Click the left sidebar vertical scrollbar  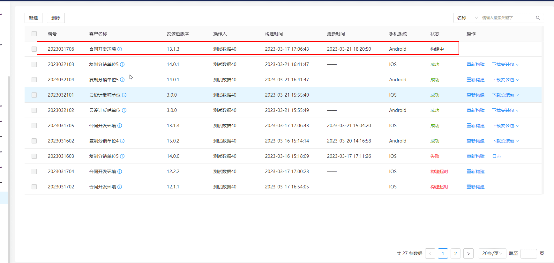(x=9, y=169)
